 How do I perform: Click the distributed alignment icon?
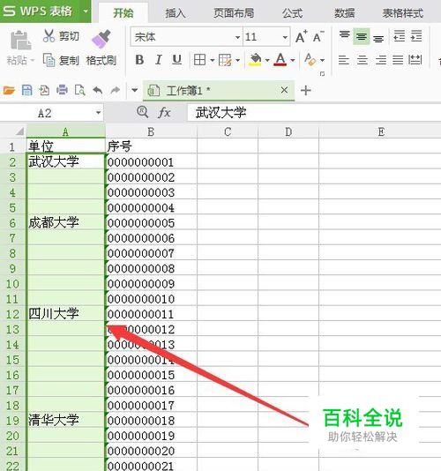click(415, 60)
